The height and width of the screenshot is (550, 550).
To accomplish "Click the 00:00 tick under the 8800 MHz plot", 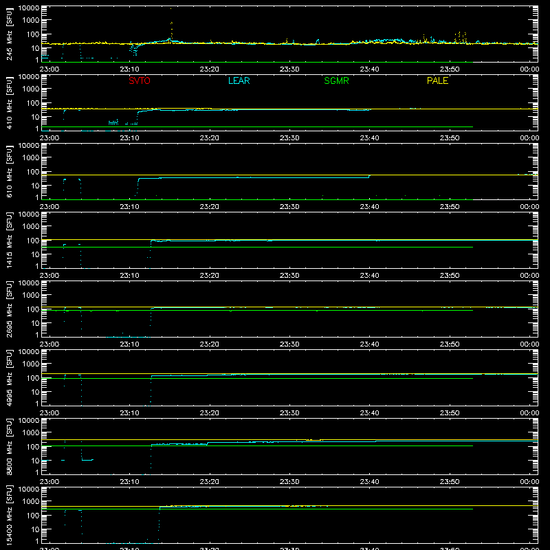I will [x=529, y=482].
